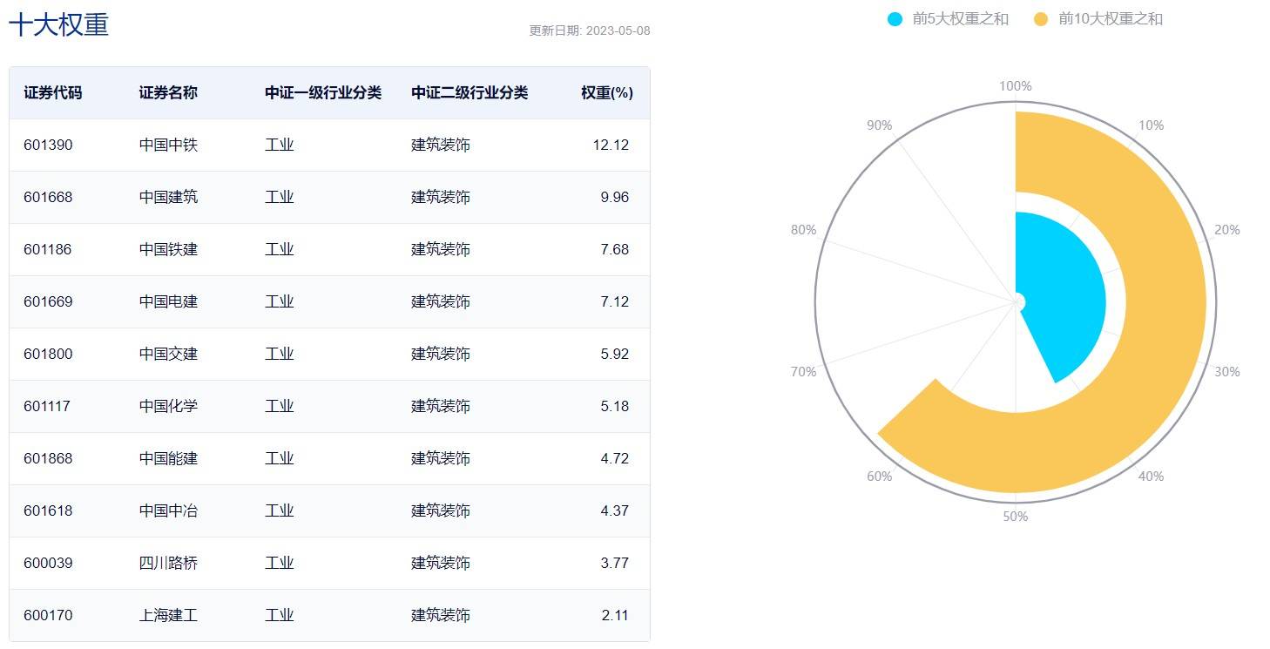
Task: Select security code 601669
Action: click(48, 302)
